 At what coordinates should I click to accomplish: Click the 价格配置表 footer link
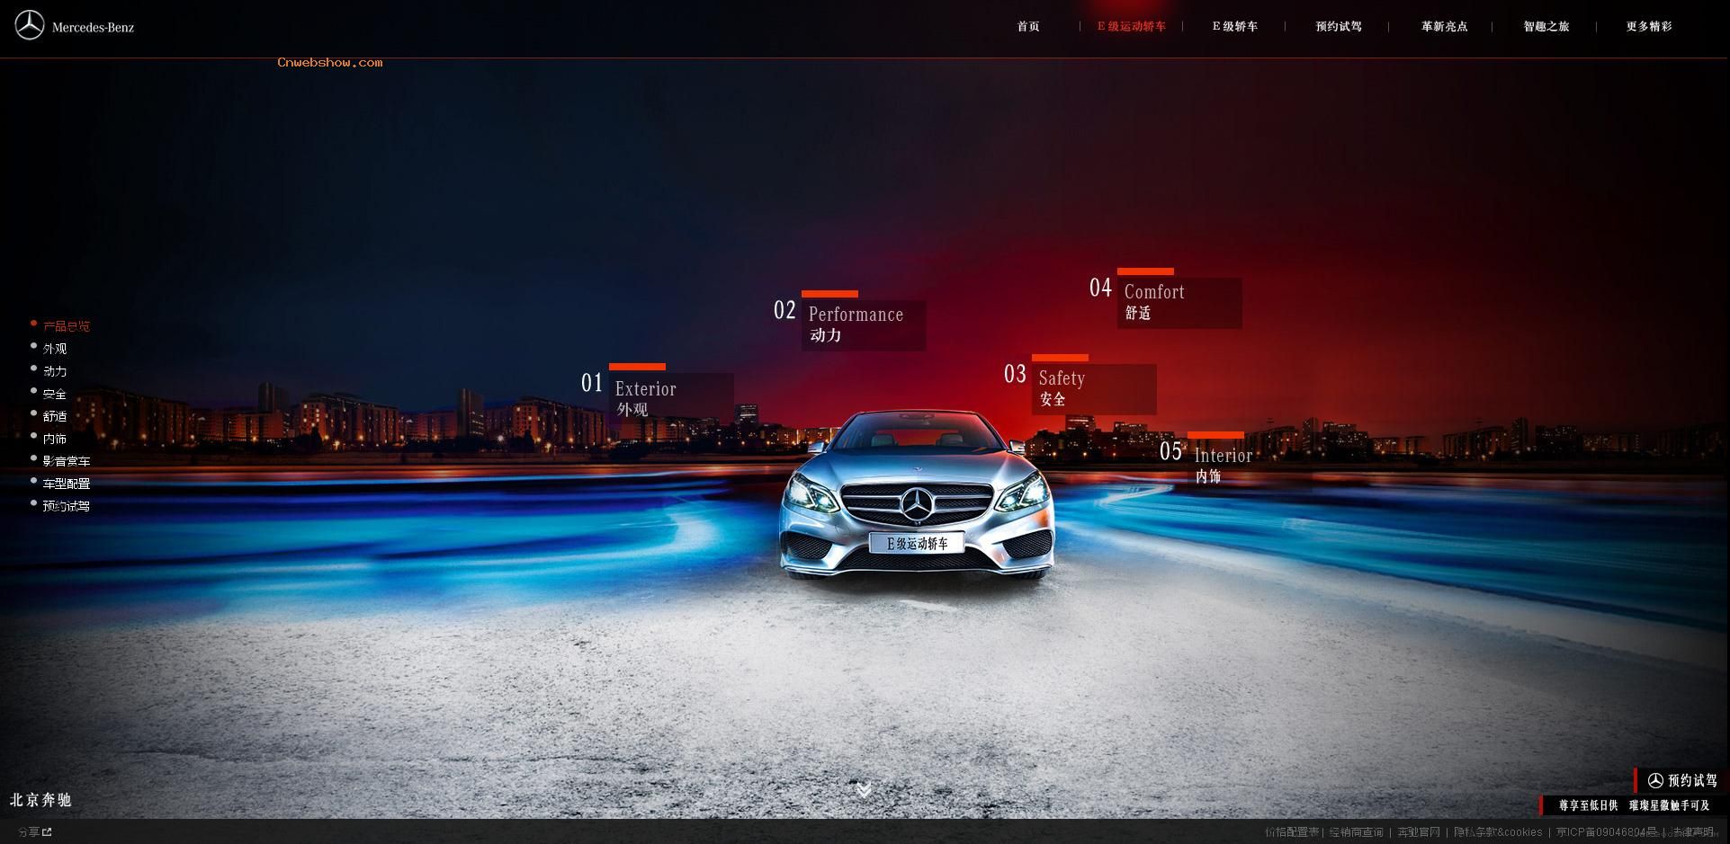point(1291,832)
